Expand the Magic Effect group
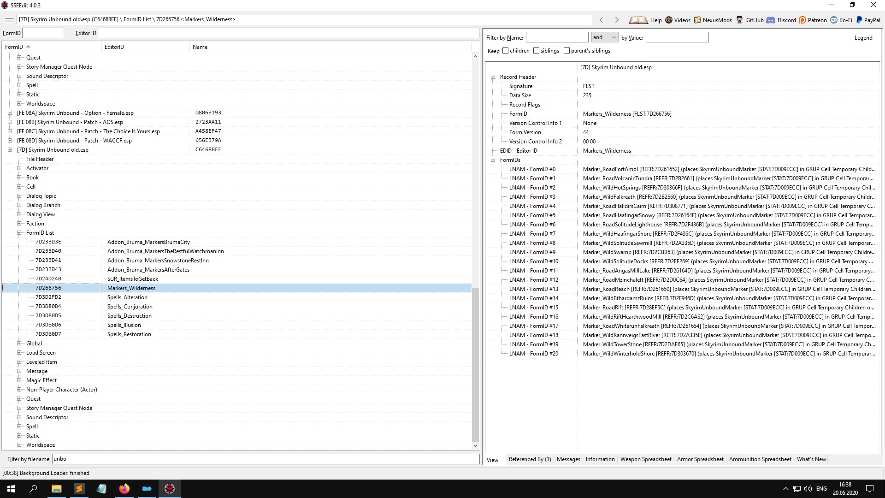Image resolution: width=885 pixels, height=498 pixels. (x=19, y=380)
